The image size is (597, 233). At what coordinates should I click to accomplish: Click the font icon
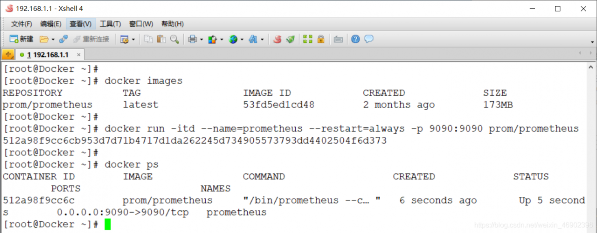click(253, 39)
